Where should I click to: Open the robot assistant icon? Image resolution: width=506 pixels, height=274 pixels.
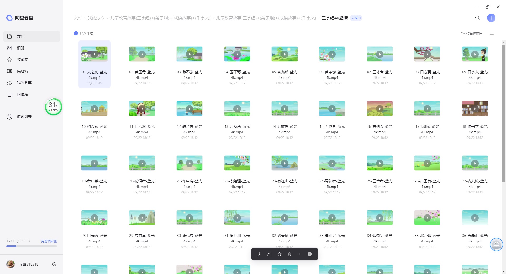(496, 244)
